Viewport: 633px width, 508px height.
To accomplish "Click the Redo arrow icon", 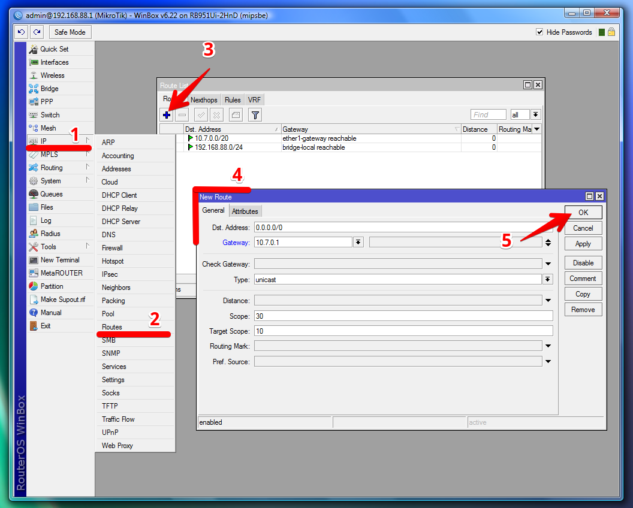I will [37, 32].
